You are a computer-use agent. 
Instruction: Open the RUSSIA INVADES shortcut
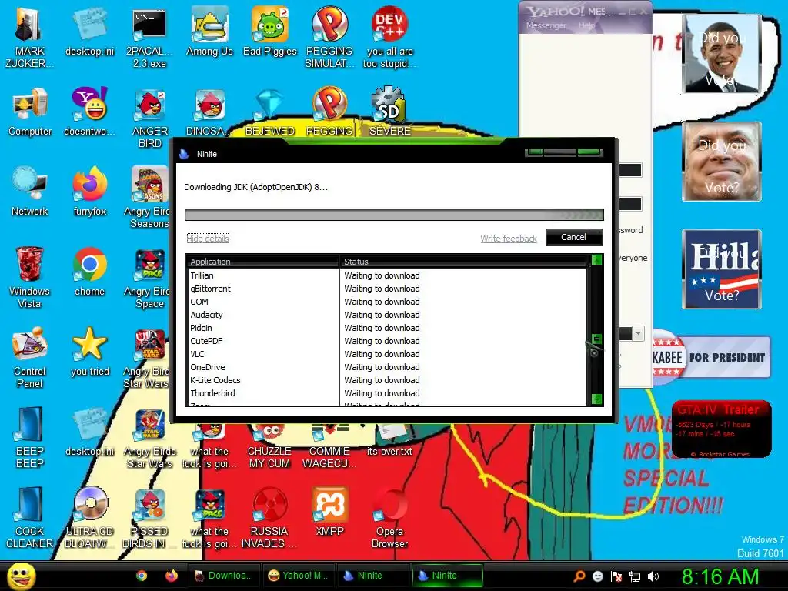[269, 517]
